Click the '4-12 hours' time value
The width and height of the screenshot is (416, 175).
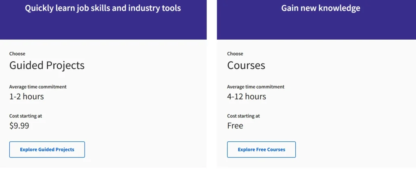coord(247,96)
